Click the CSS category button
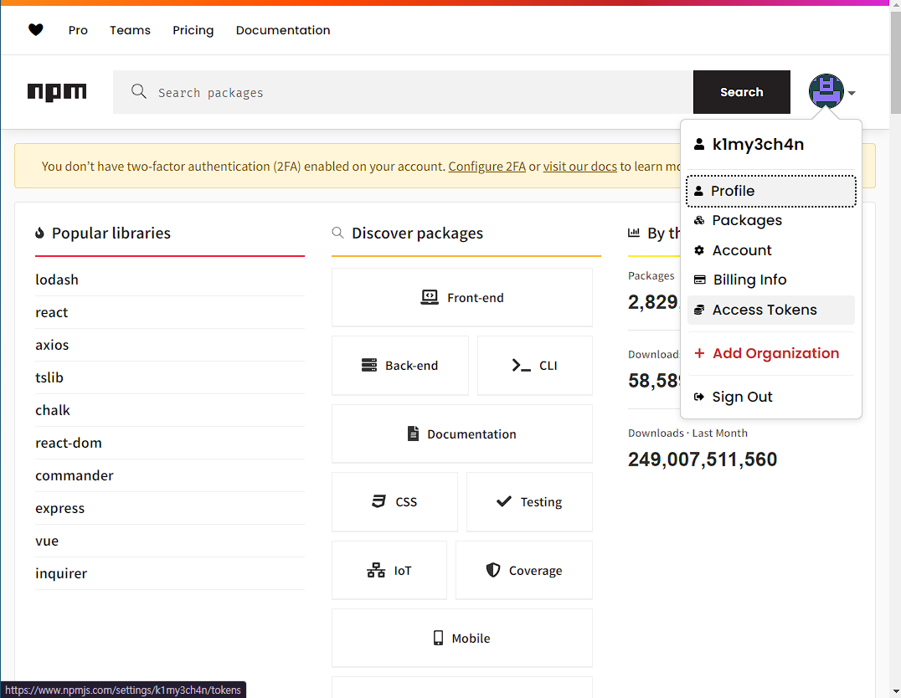This screenshot has width=901, height=698. [394, 502]
